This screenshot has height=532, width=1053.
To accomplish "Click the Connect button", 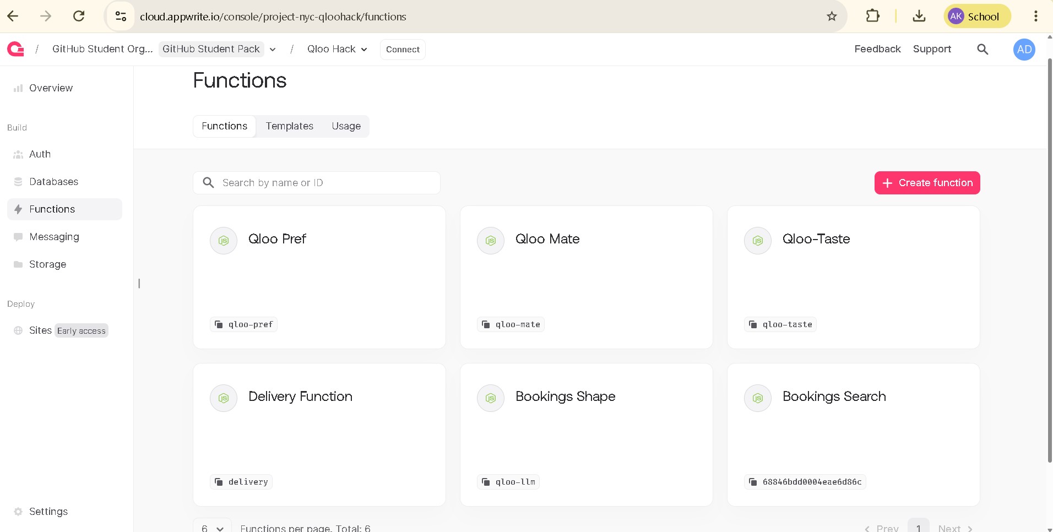I will pyautogui.click(x=403, y=50).
